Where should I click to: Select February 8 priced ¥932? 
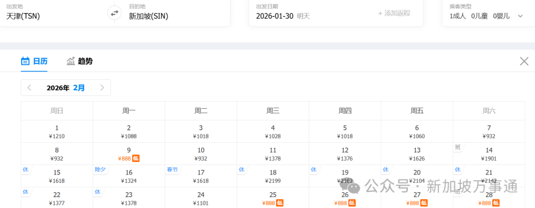[x=57, y=154]
